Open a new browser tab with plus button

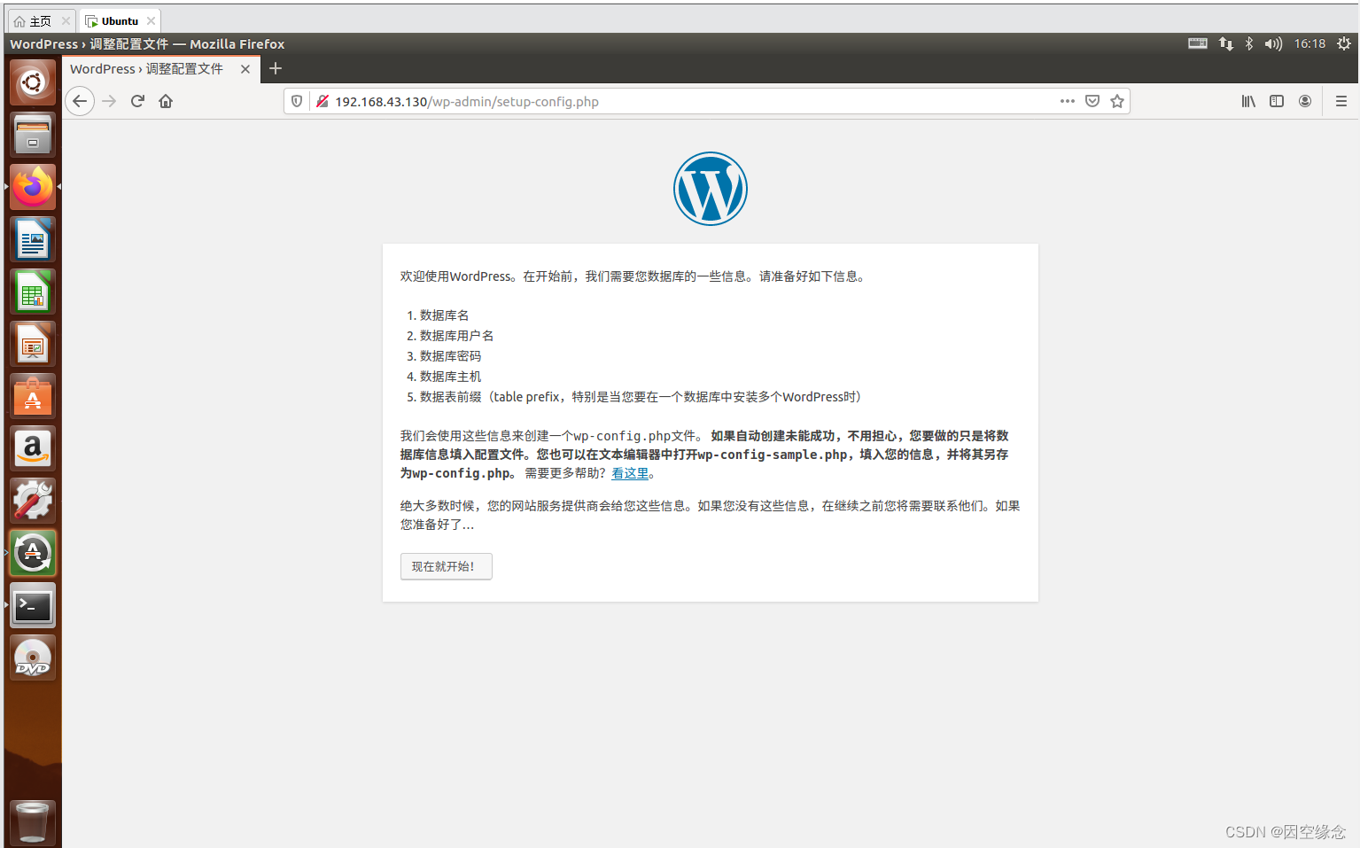pos(276,68)
